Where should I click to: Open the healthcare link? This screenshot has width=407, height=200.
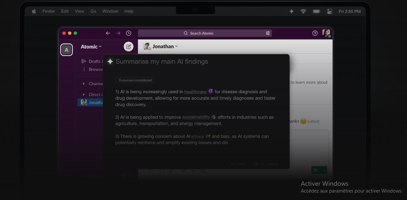click(x=195, y=92)
